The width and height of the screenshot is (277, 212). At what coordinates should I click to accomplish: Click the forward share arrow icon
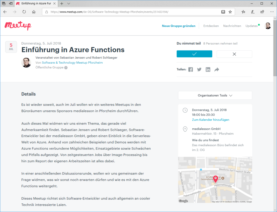[x=216, y=70]
